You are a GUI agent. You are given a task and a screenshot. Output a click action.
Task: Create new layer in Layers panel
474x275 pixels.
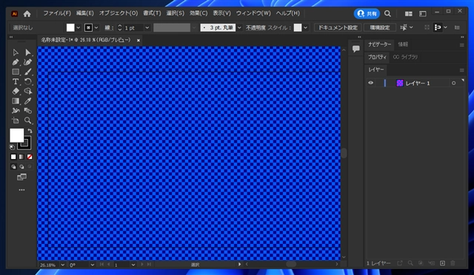pyautogui.click(x=443, y=263)
